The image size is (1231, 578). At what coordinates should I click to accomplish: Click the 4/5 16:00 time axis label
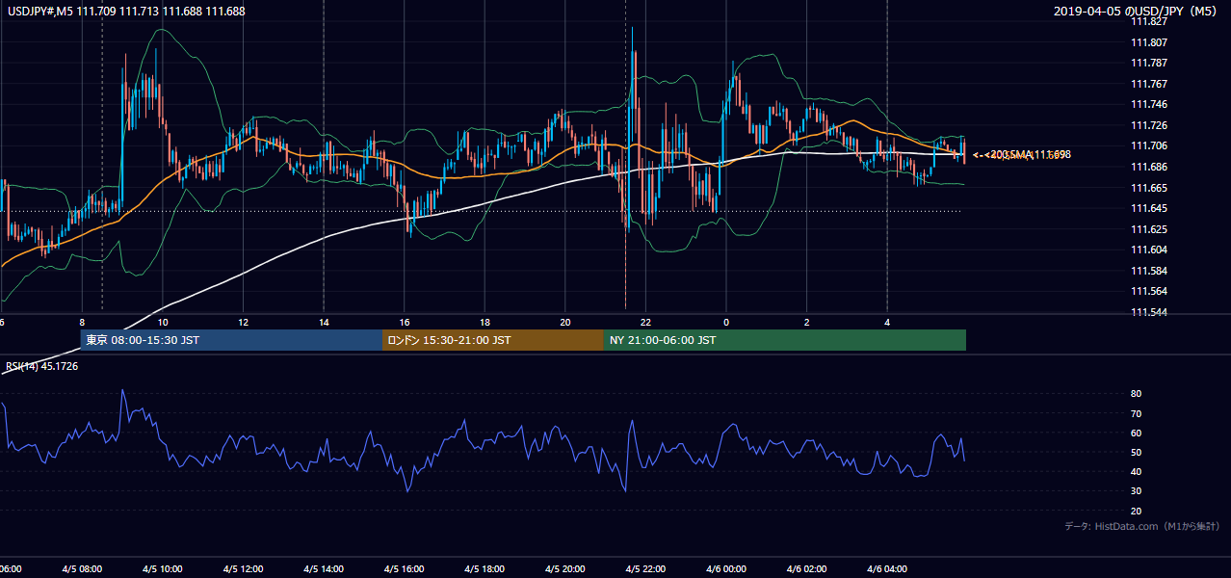(405, 569)
